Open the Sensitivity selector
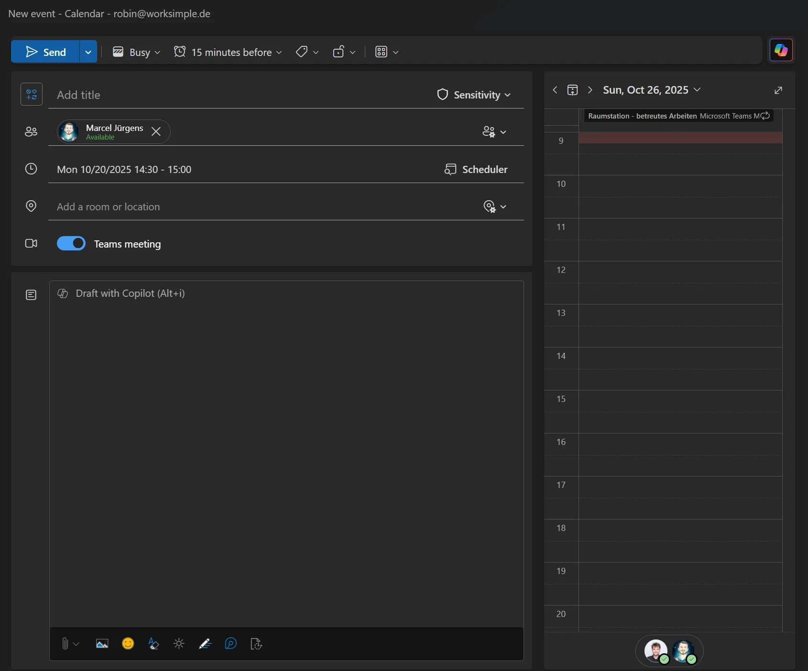The image size is (808, 671). click(474, 95)
